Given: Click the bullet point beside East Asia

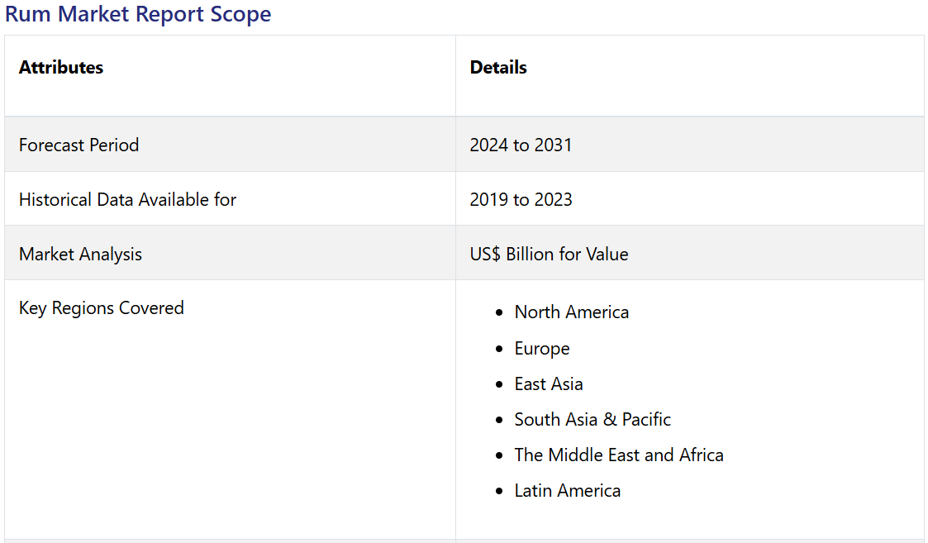Looking at the screenshot, I should [x=498, y=385].
